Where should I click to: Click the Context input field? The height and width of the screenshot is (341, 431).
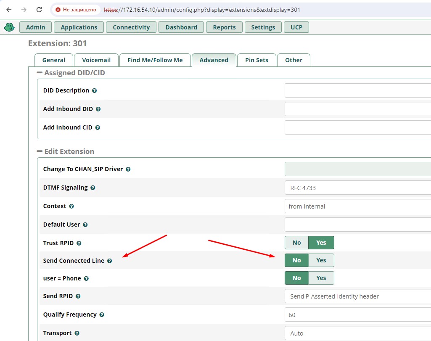coord(357,206)
